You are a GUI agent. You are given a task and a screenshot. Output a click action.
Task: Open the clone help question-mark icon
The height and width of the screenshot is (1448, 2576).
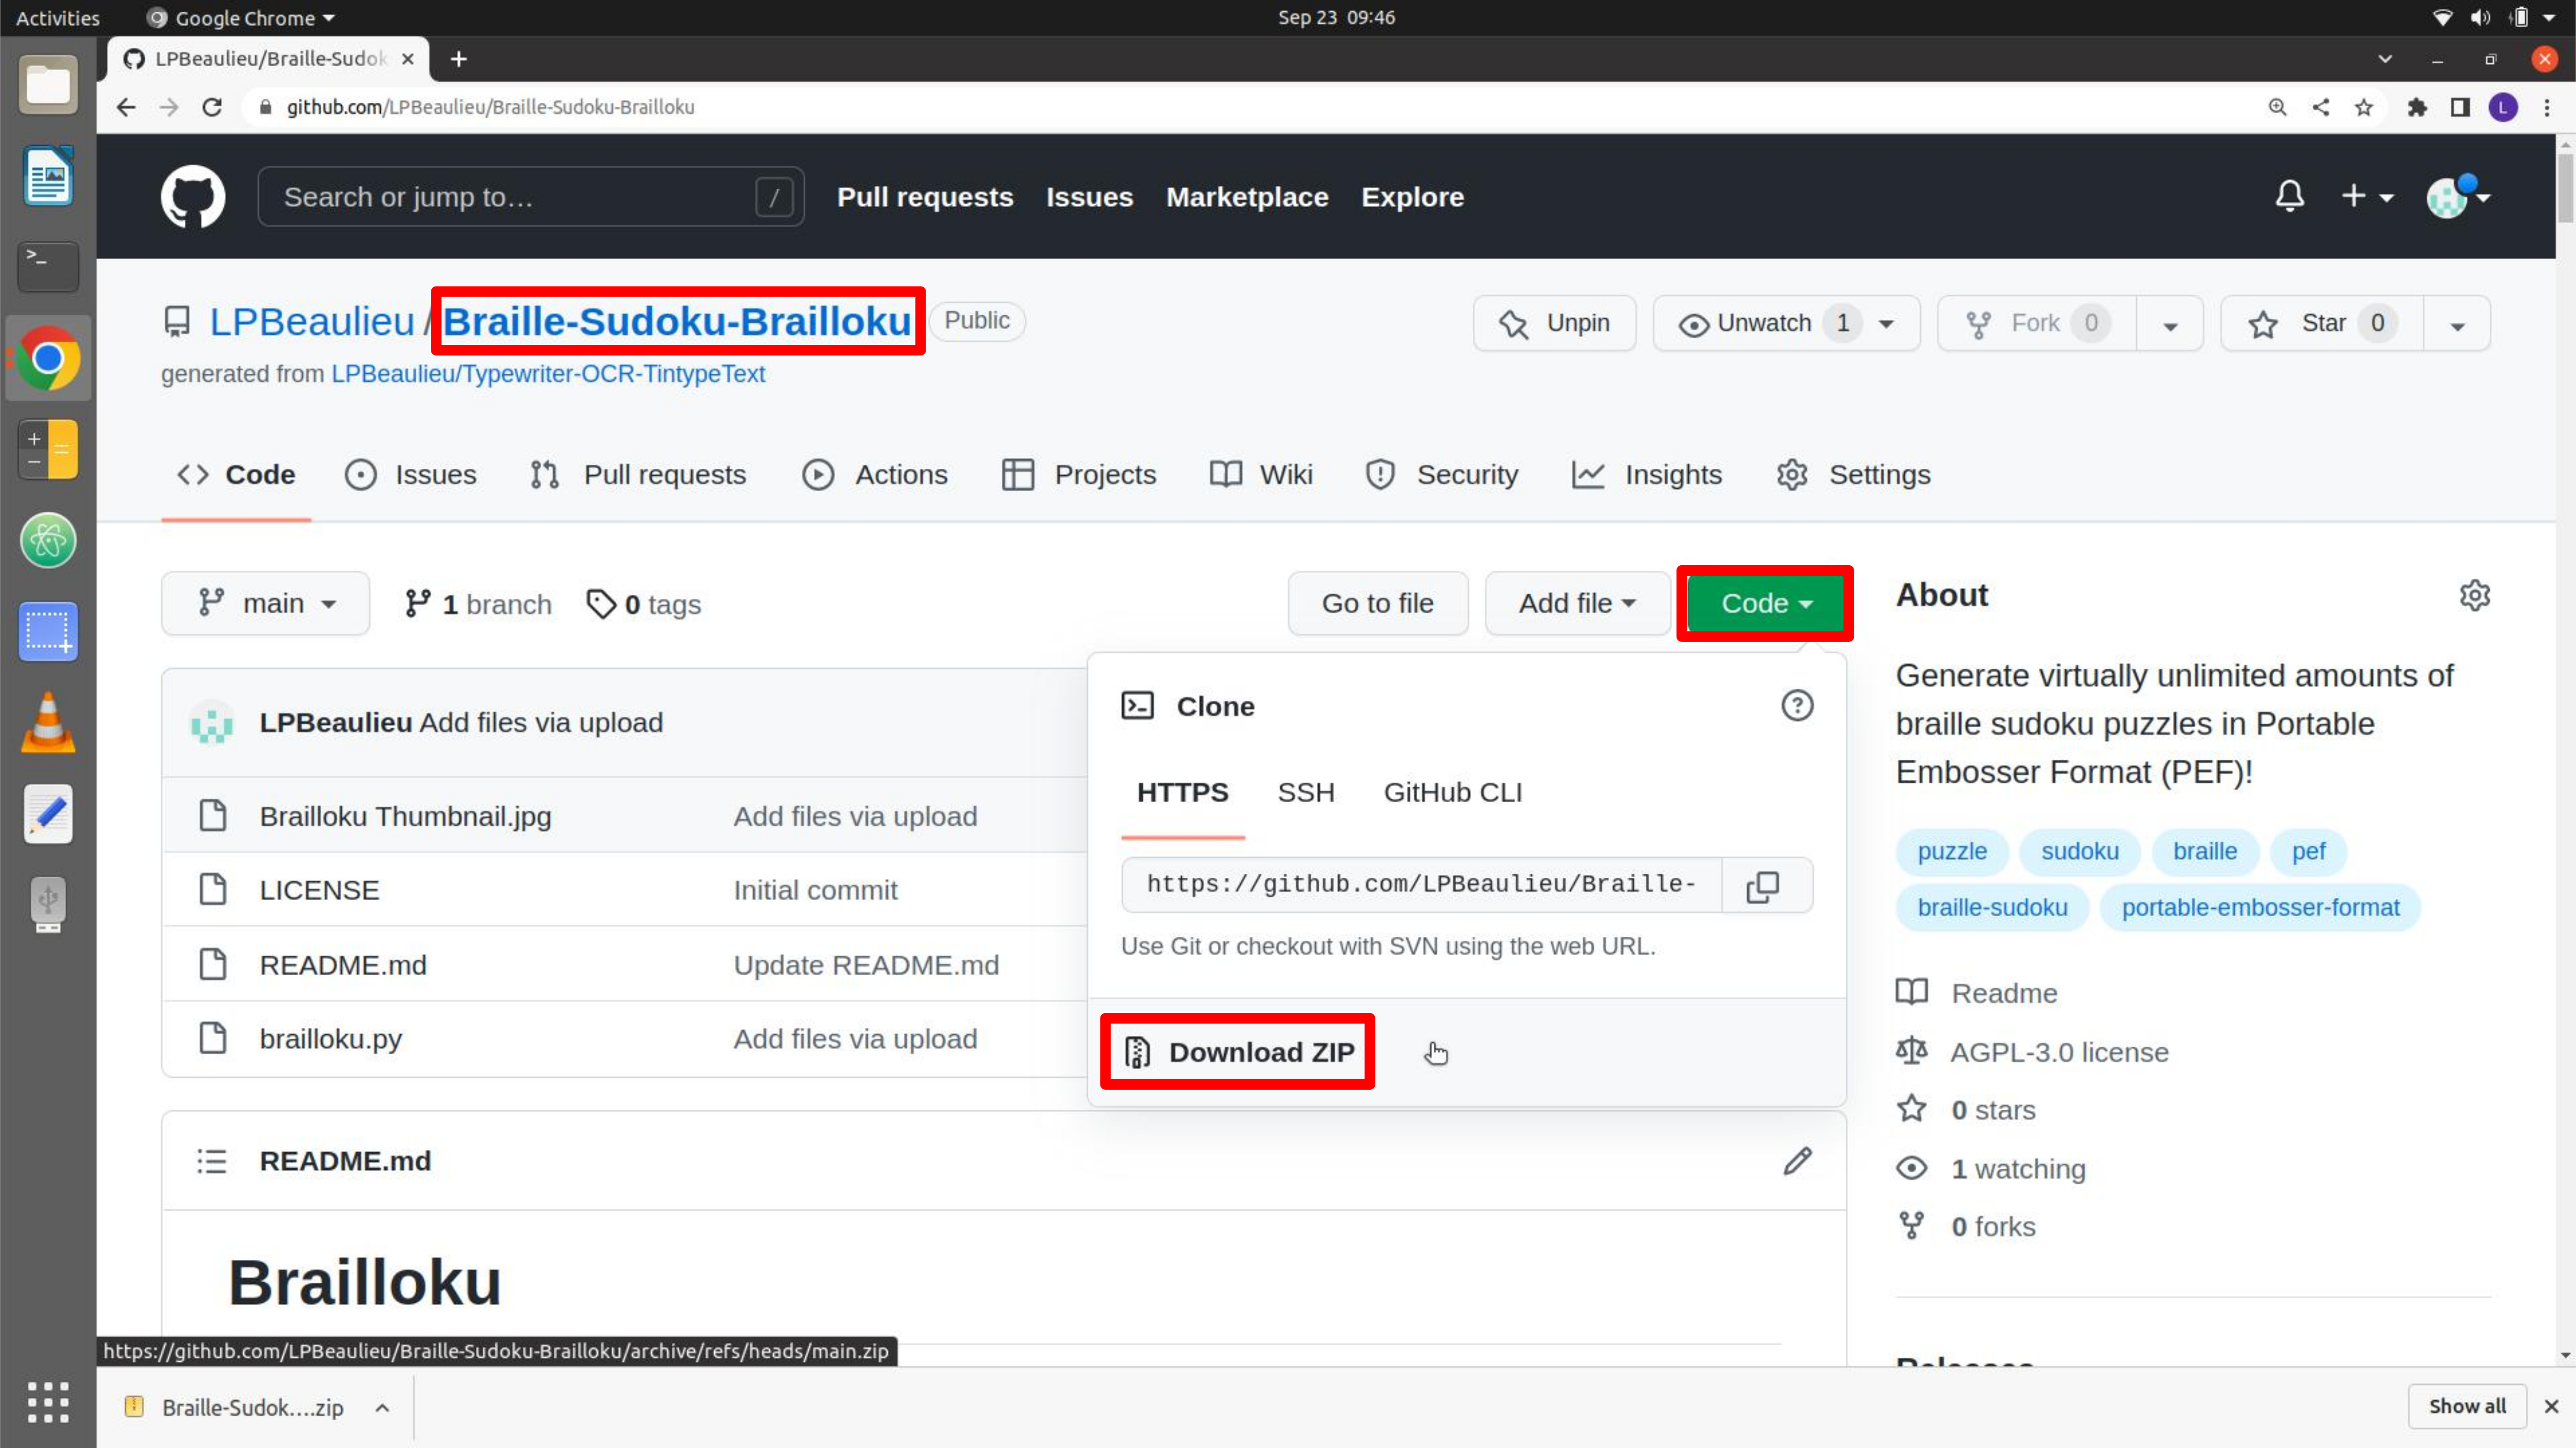point(1797,705)
